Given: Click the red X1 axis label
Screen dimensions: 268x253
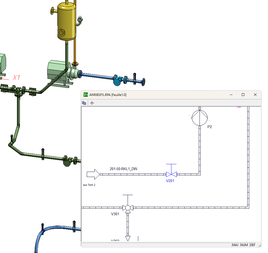Looking at the screenshot, I should (16, 77).
